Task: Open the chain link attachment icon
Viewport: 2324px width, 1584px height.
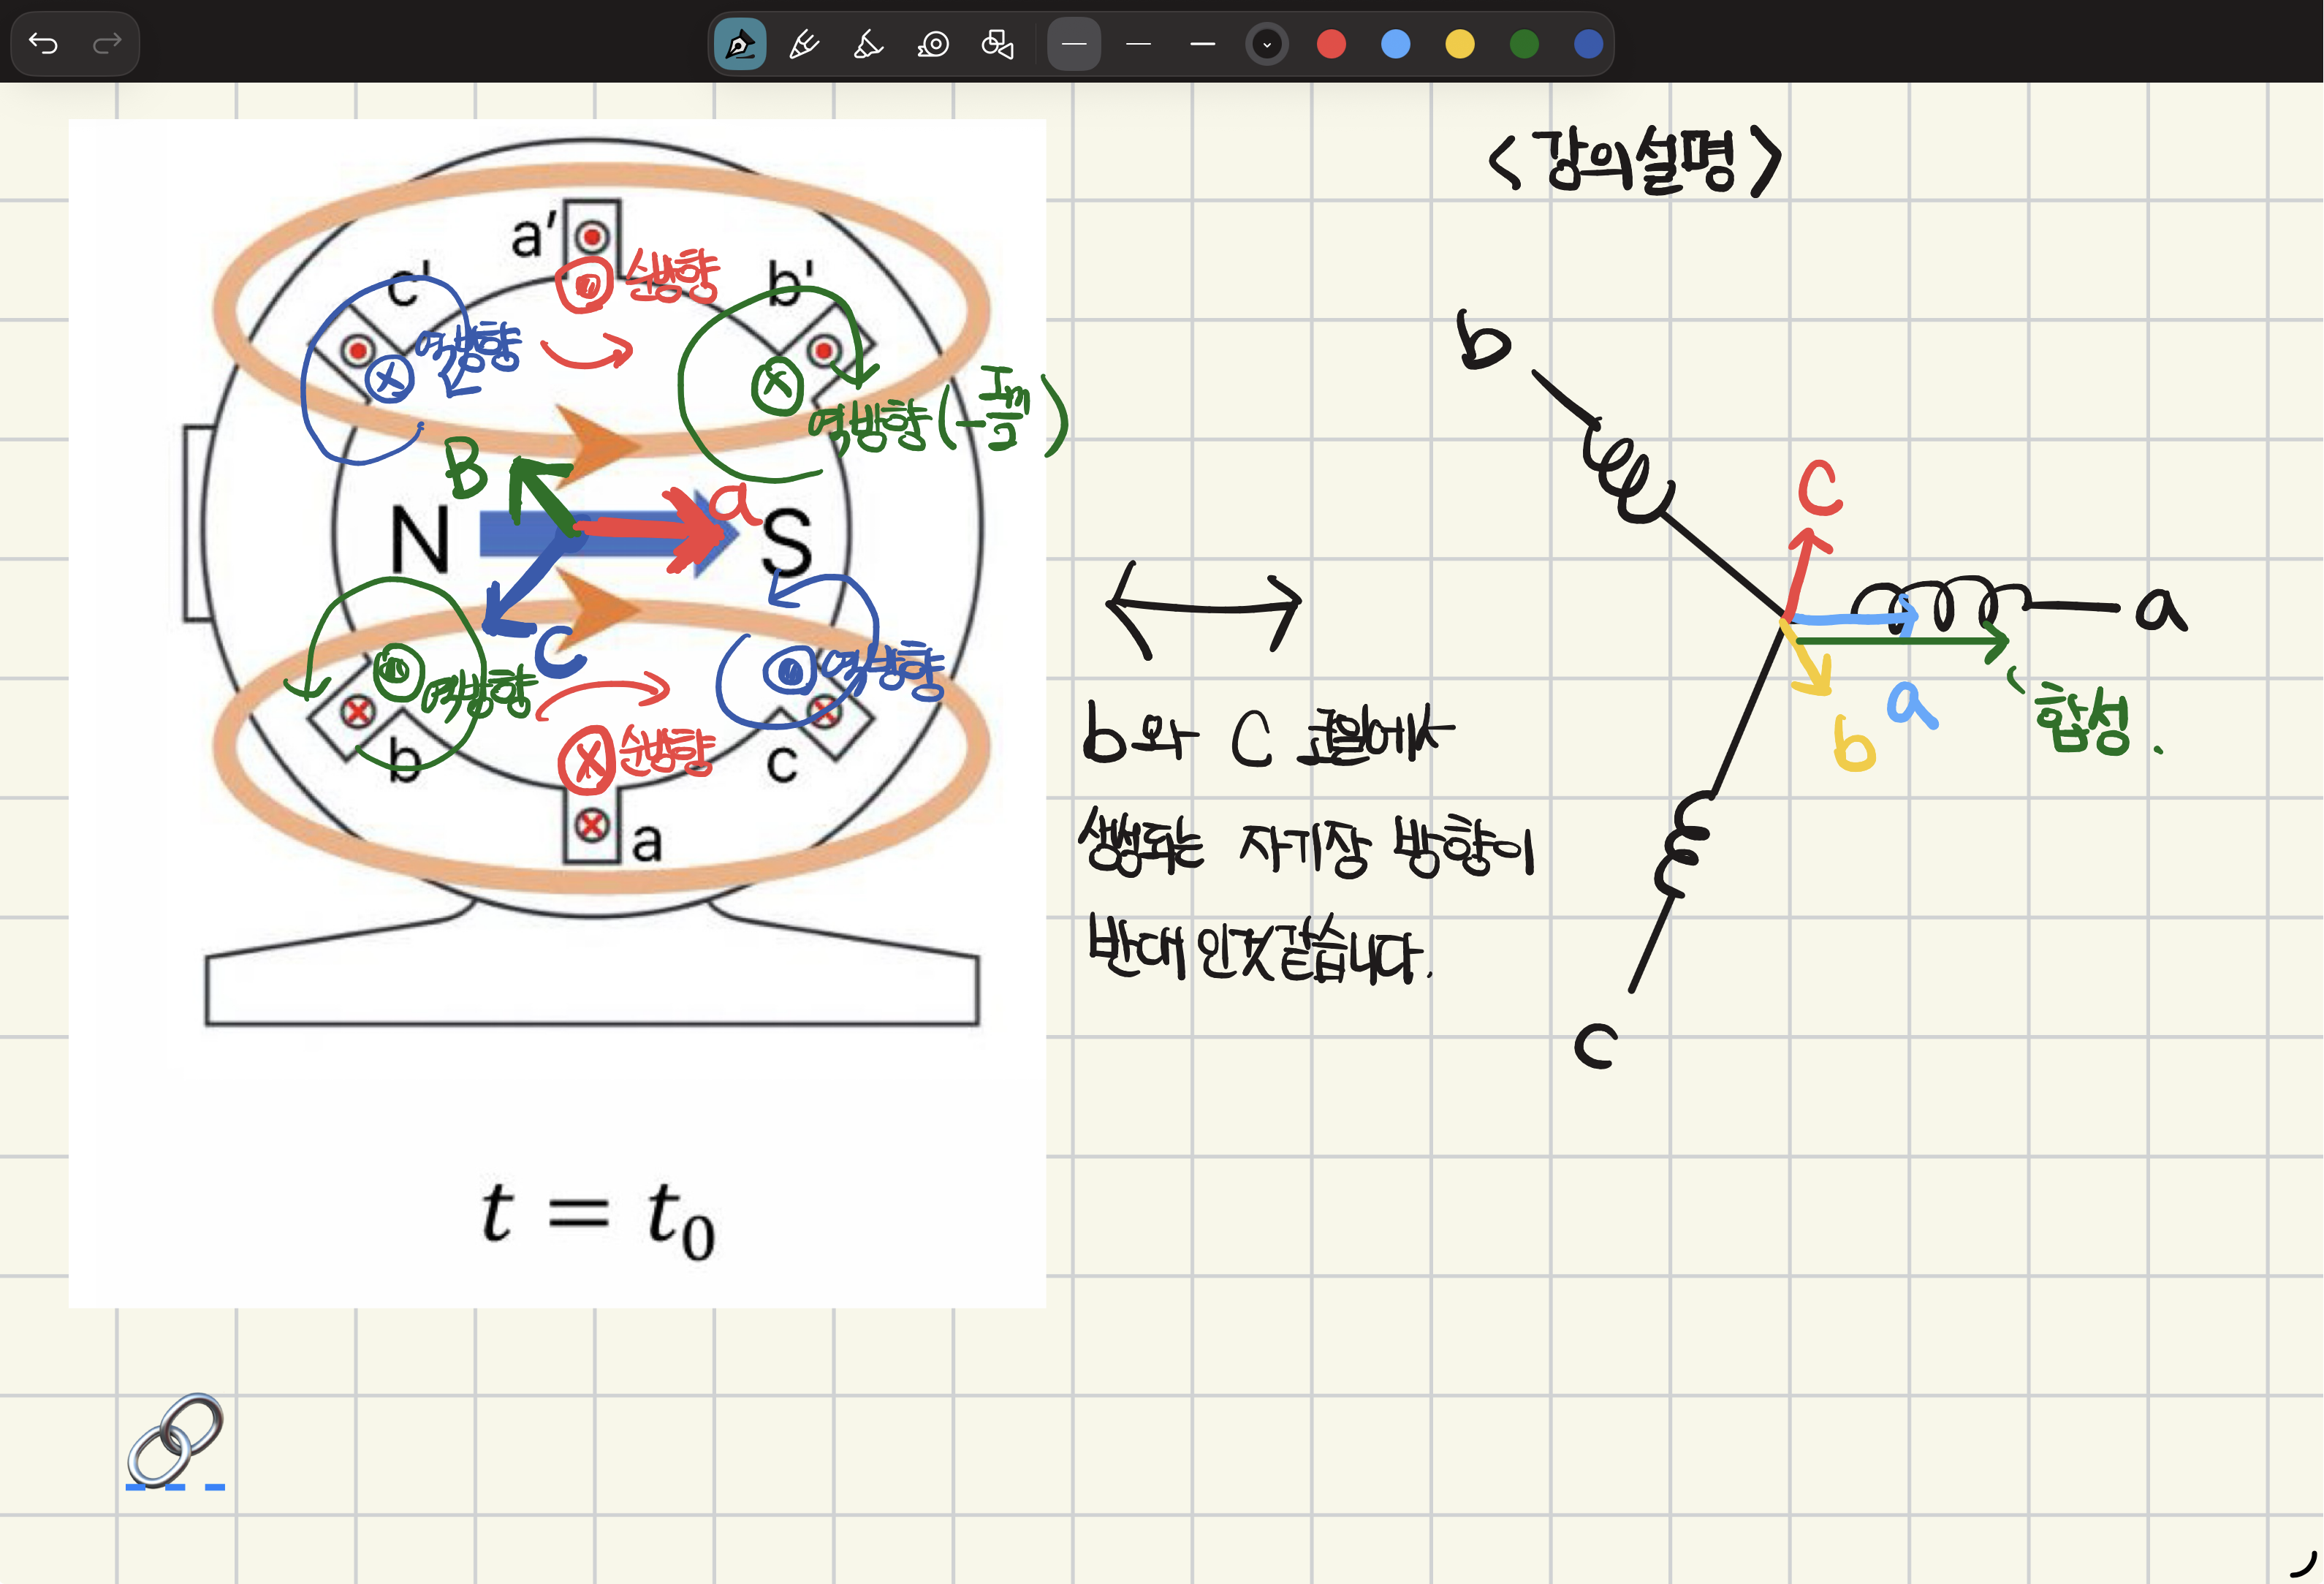Action: coord(175,1441)
